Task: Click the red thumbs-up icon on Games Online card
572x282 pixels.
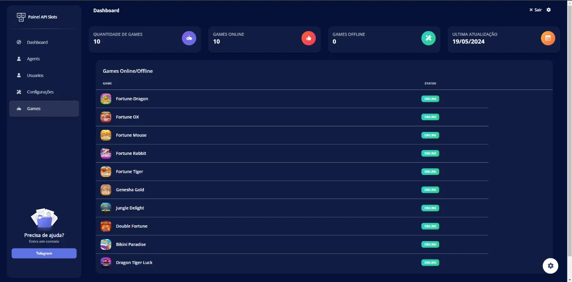Action: (x=309, y=38)
